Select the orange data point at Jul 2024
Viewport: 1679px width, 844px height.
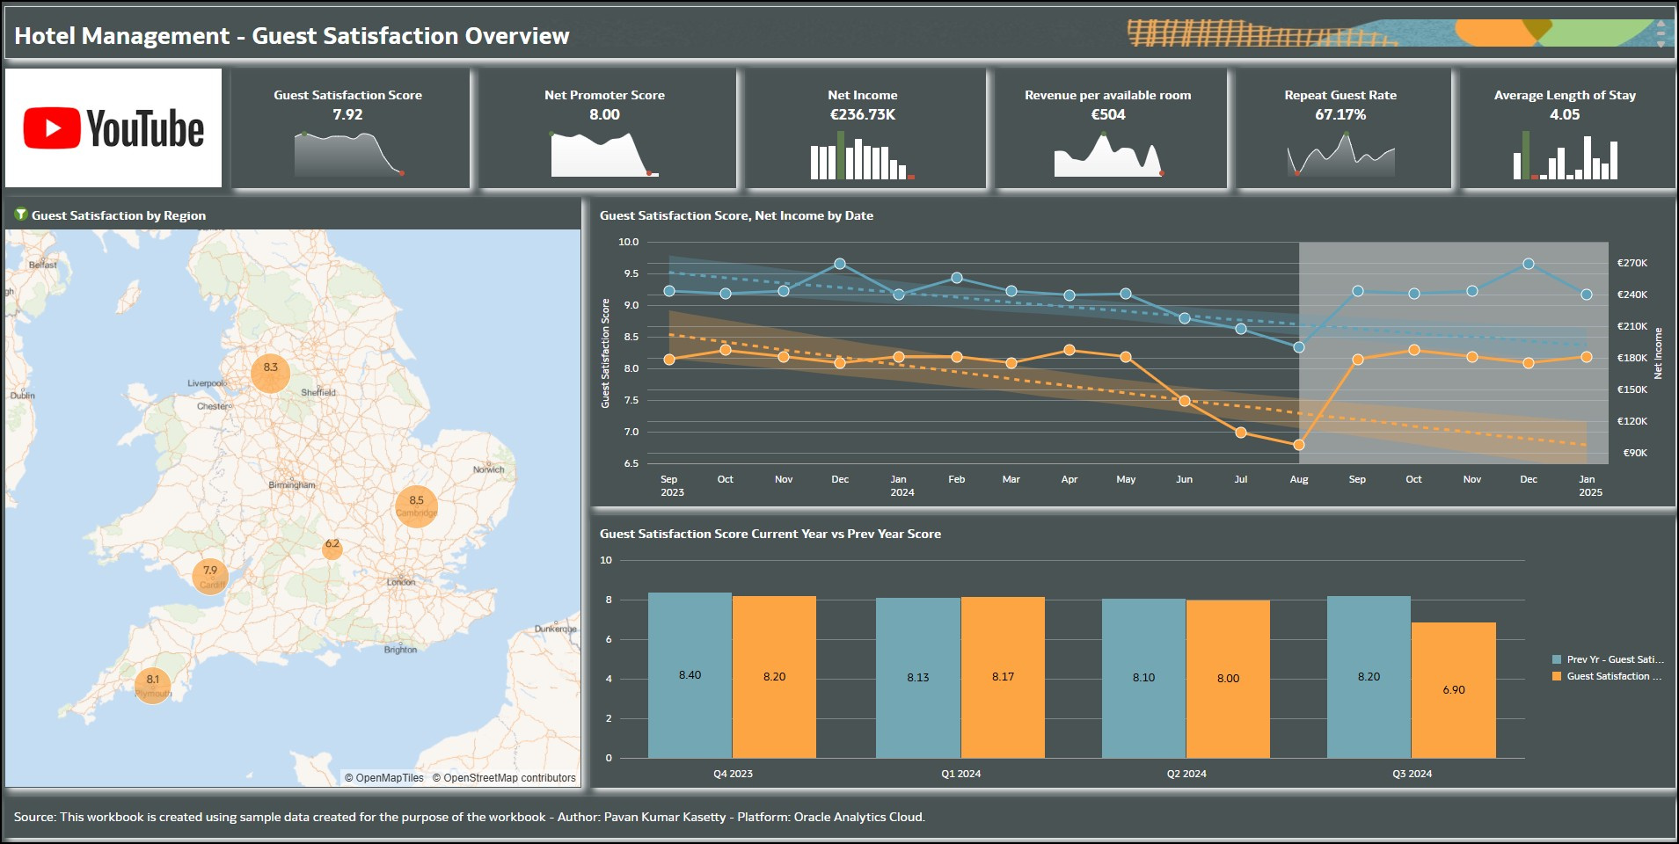tap(1241, 433)
